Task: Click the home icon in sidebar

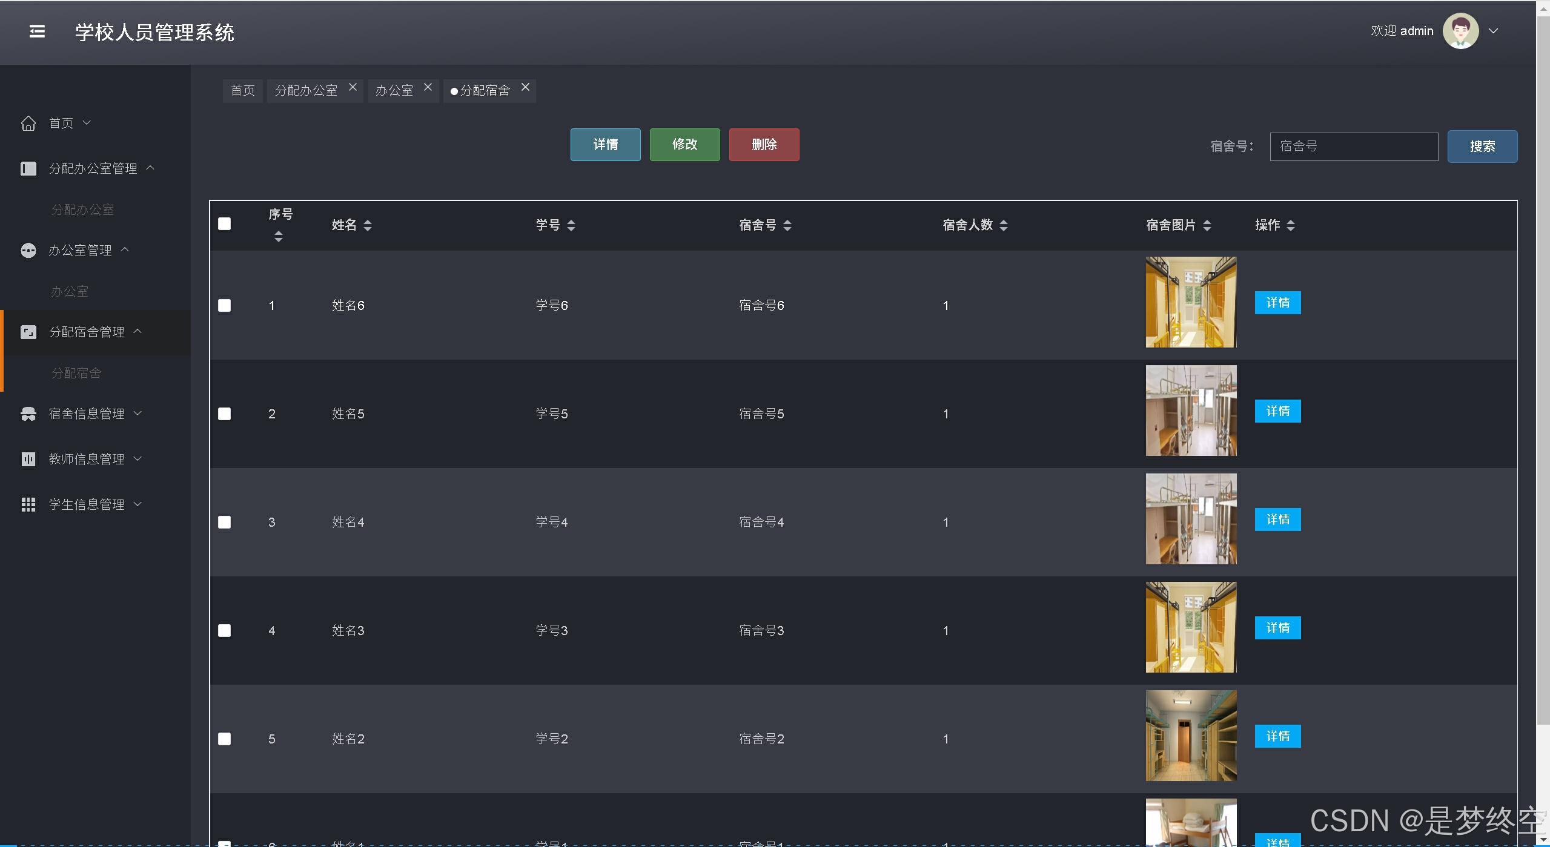Action: coord(28,124)
